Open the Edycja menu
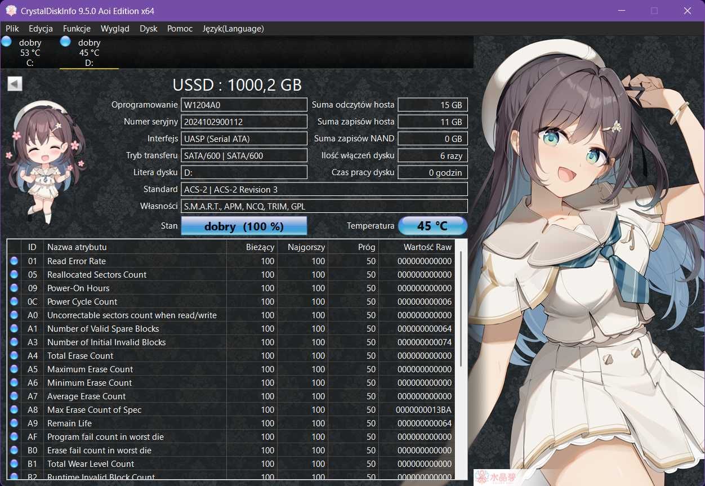This screenshot has height=486, width=705. point(41,28)
